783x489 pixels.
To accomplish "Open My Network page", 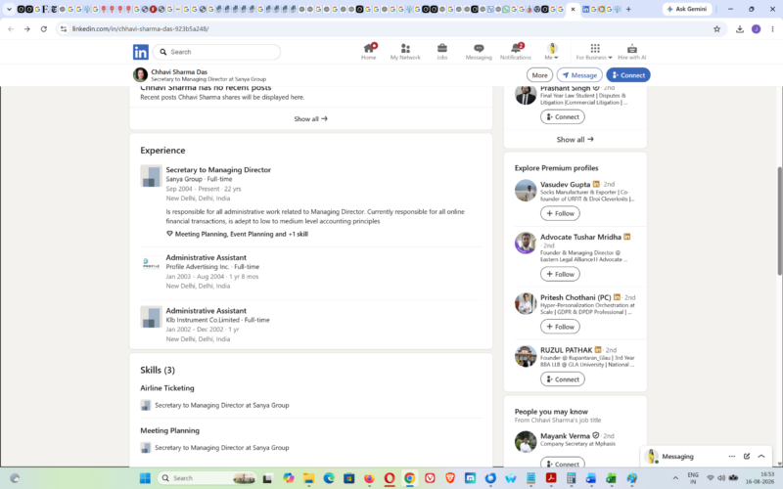I will click(x=405, y=52).
